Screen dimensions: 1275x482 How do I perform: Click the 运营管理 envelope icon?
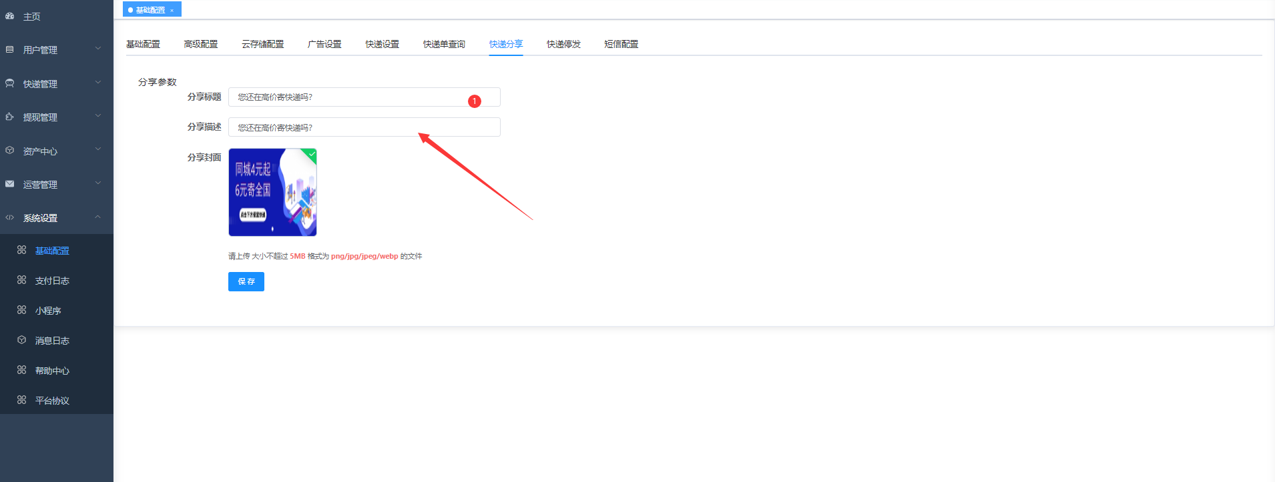tap(9, 184)
